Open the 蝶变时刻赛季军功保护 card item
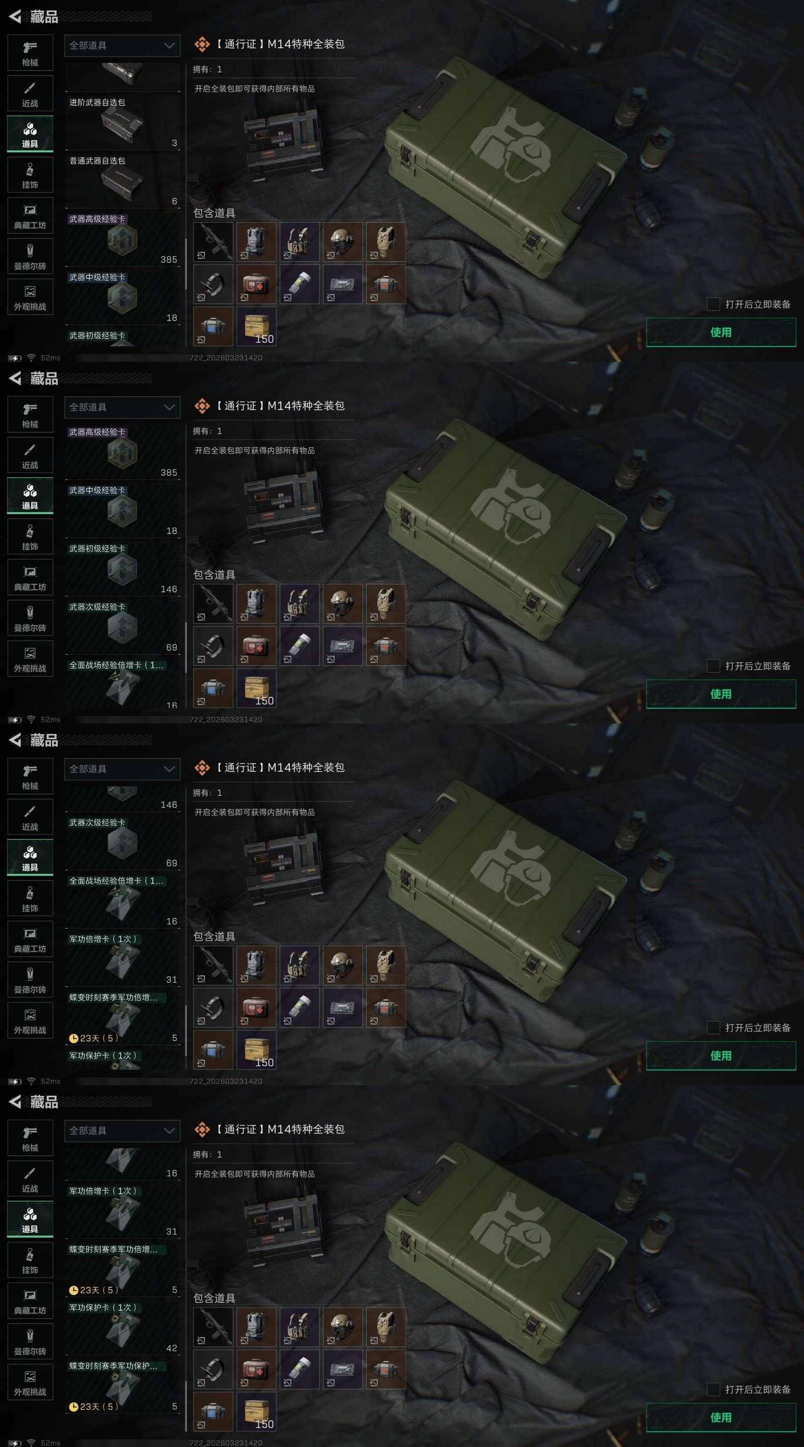 pyautogui.click(x=123, y=1386)
